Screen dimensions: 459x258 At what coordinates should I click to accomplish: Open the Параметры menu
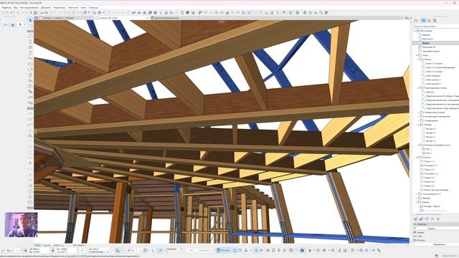tap(60, 7)
